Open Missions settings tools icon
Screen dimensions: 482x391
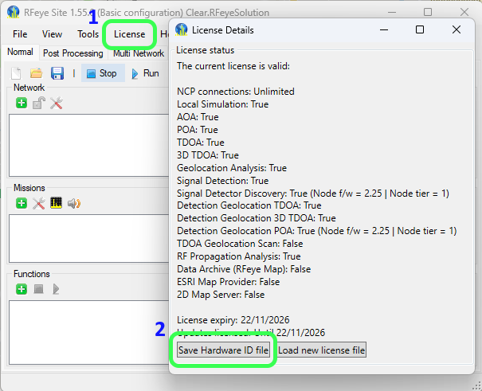[x=38, y=203]
